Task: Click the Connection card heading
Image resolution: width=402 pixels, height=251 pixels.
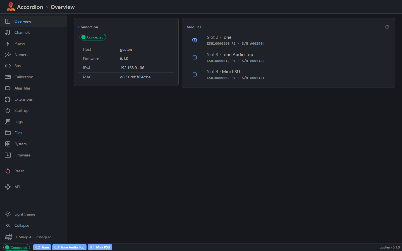Action: pyautogui.click(x=88, y=27)
